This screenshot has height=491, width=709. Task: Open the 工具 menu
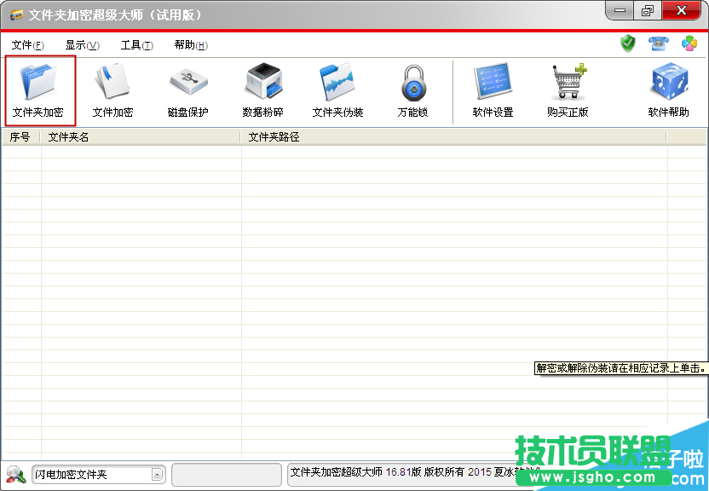point(135,44)
